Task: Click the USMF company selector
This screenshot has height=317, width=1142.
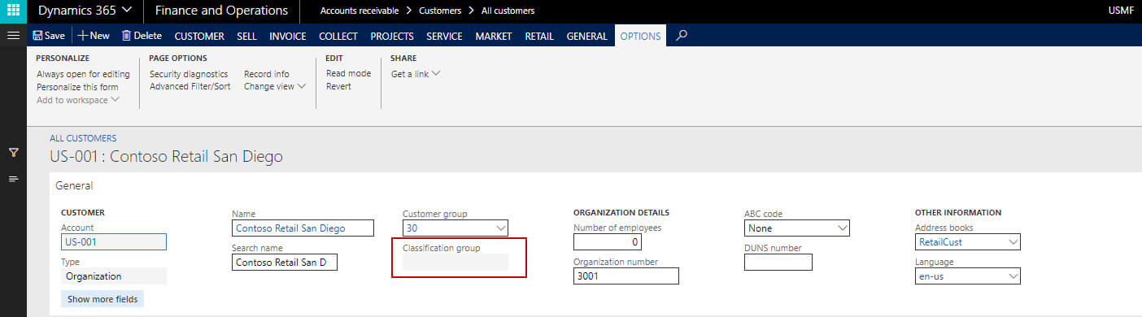Action: [x=1122, y=11]
